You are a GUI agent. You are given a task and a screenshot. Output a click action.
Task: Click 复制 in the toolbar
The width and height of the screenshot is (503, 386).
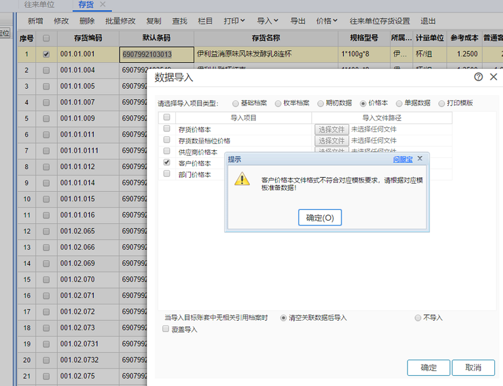point(153,21)
